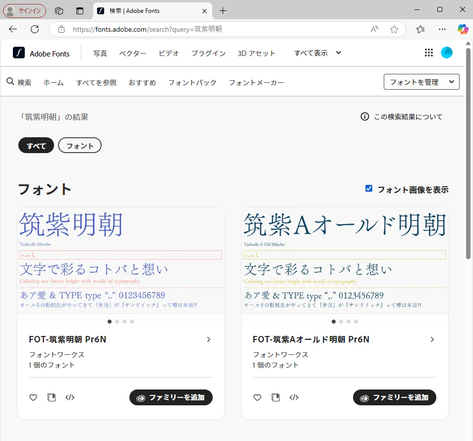The image size is (473, 441).
Task: Reload the page with refresh icon
Action: [x=35, y=29]
